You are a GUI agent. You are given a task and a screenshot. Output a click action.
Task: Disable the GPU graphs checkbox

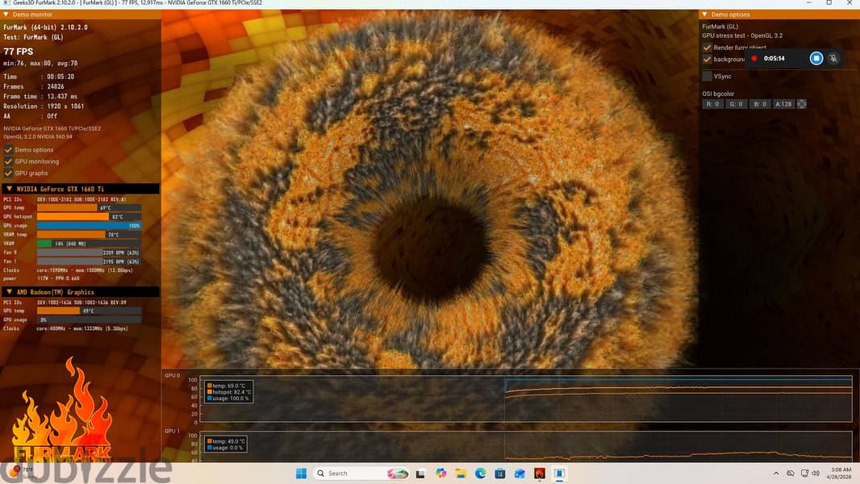pos(8,173)
